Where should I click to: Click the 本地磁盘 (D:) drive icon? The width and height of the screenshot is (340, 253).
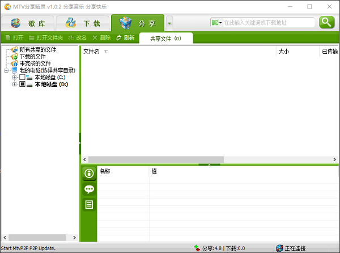point(29,85)
